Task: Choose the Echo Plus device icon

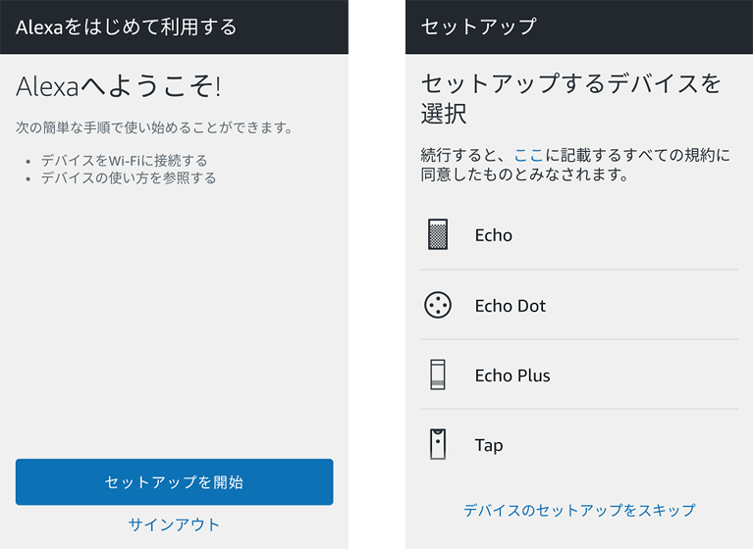Action: pos(438,374)
